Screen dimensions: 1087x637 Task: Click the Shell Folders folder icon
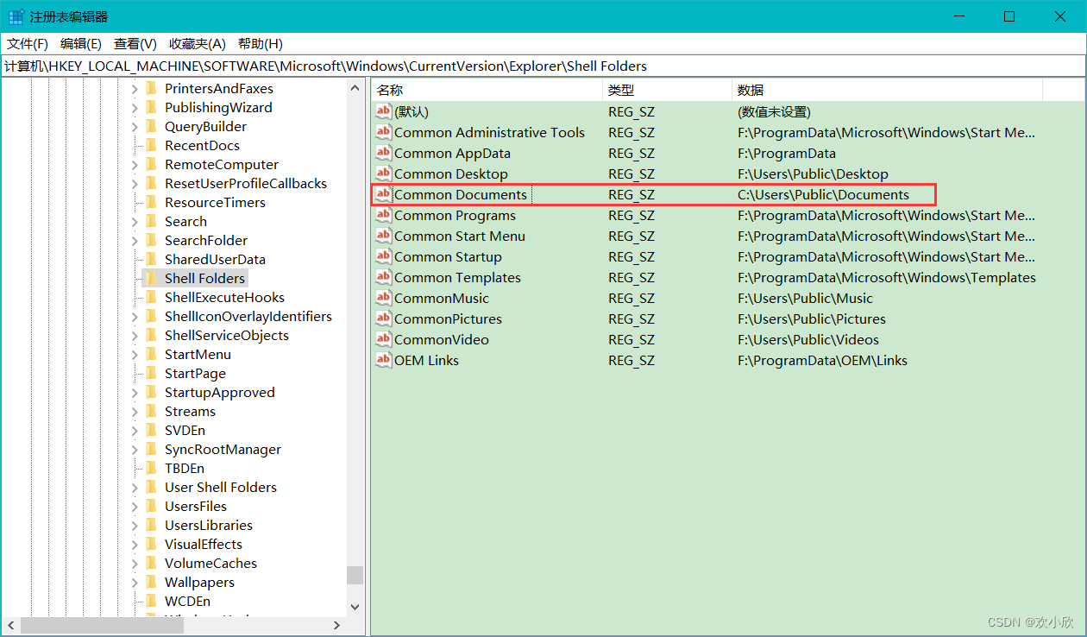tap(152, 278)
